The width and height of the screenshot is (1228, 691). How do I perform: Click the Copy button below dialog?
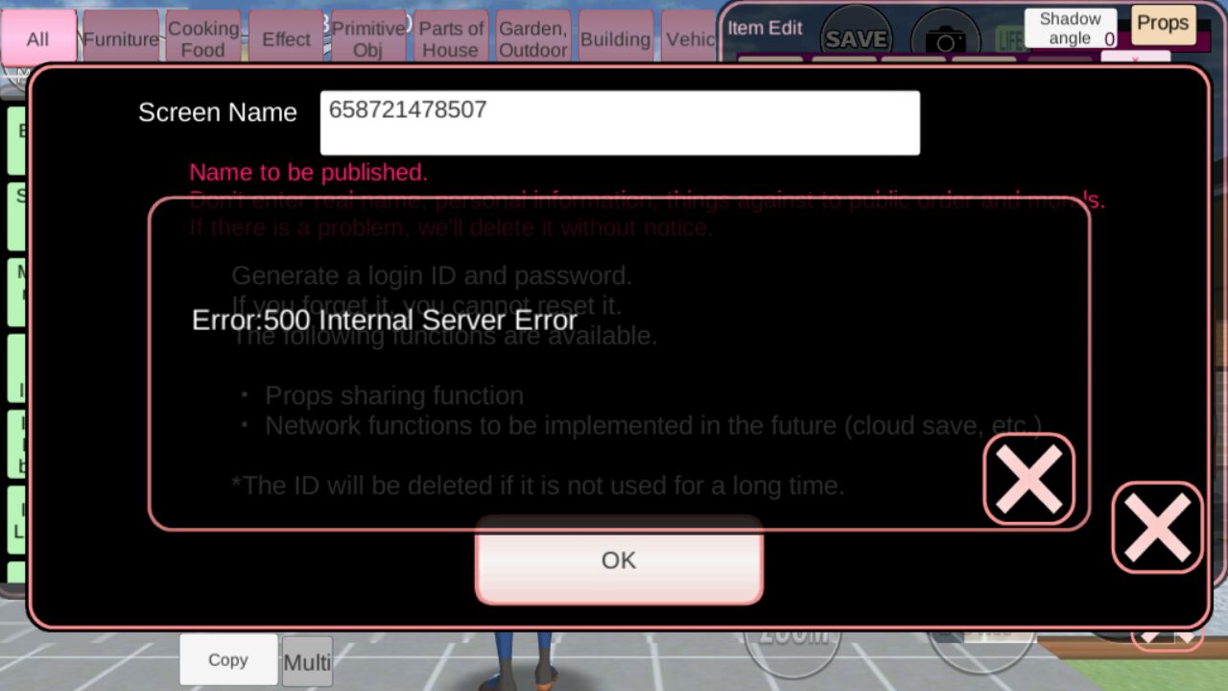228,659
